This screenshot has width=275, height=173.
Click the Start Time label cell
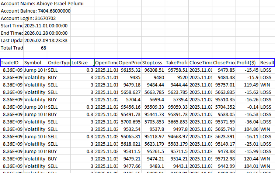coord(12,26)
